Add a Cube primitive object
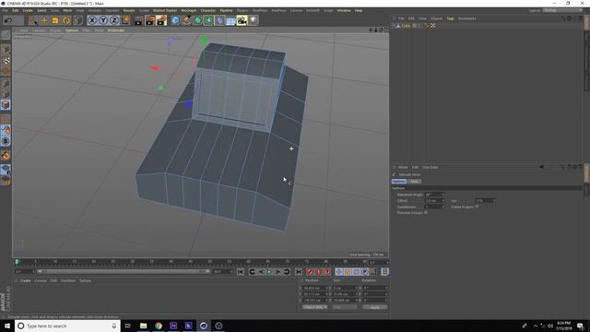This screenshot has height=332, width=590. pyautogui.click(x=175, y=20)
